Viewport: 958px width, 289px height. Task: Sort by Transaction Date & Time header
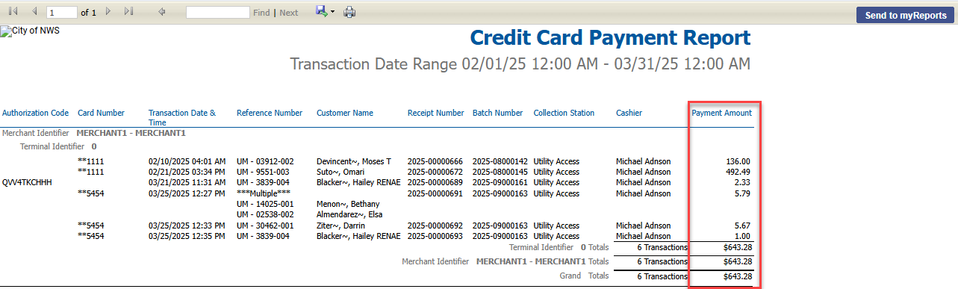182,117
